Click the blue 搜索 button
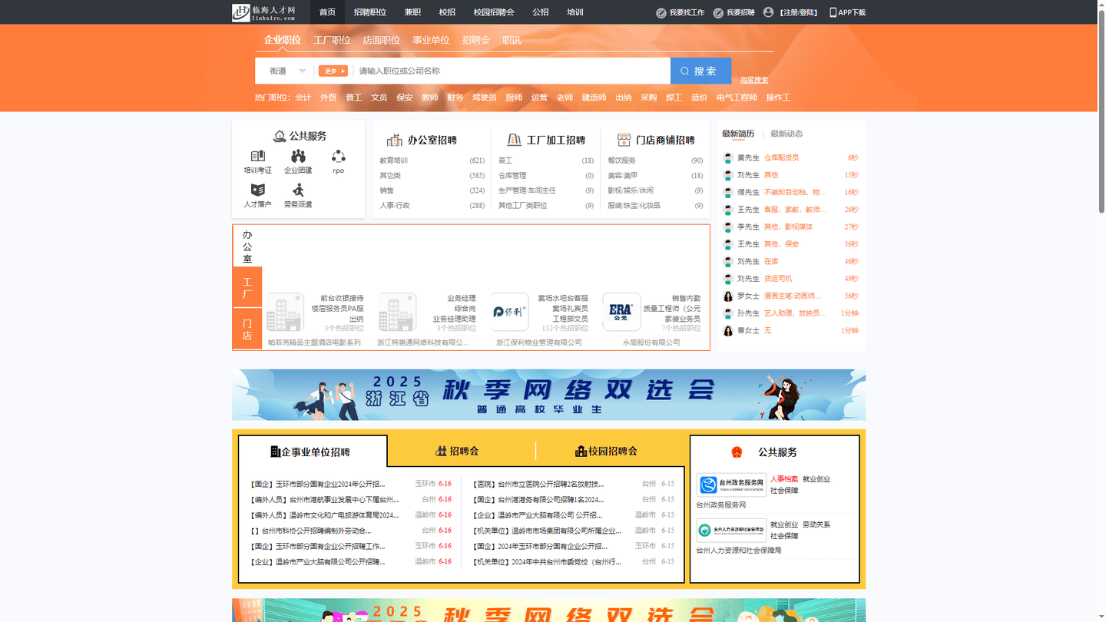1106x622 pixels. [x=700, y=71]
